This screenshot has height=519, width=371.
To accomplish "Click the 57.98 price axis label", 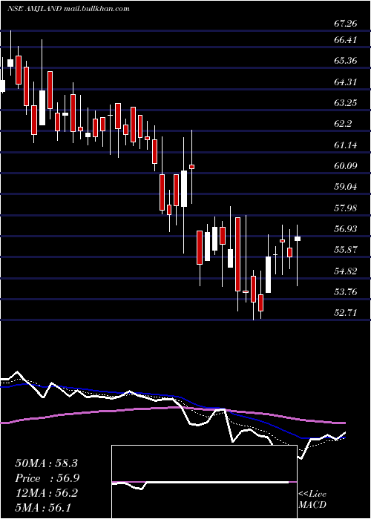I will (x=346, y=208).
